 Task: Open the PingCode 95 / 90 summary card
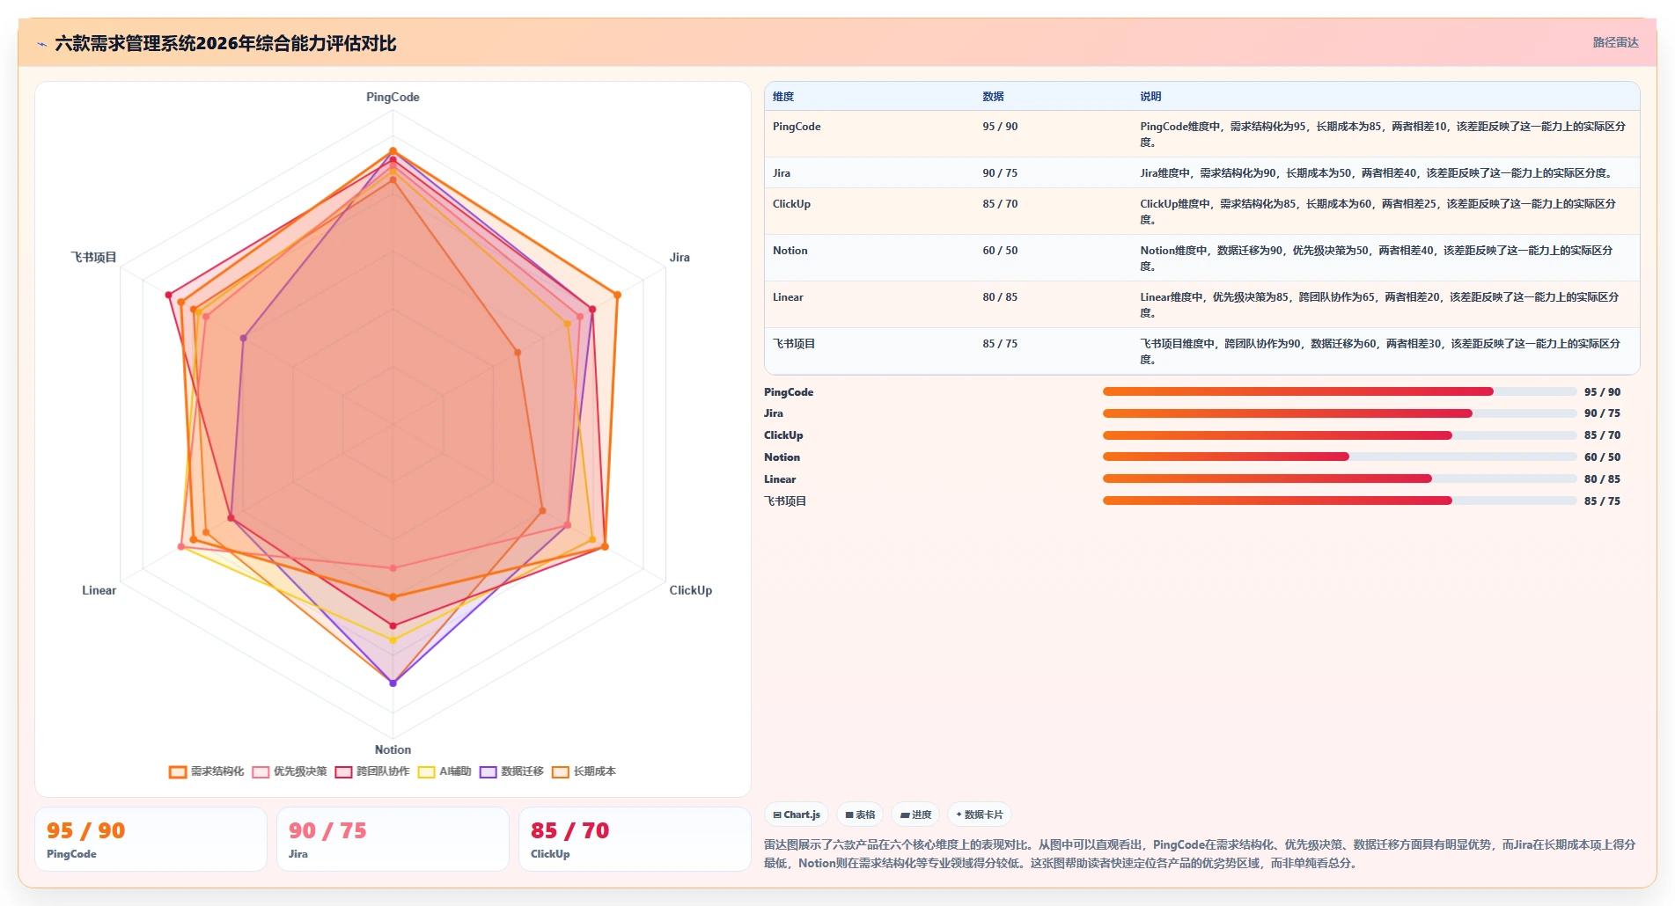point(151,839)
